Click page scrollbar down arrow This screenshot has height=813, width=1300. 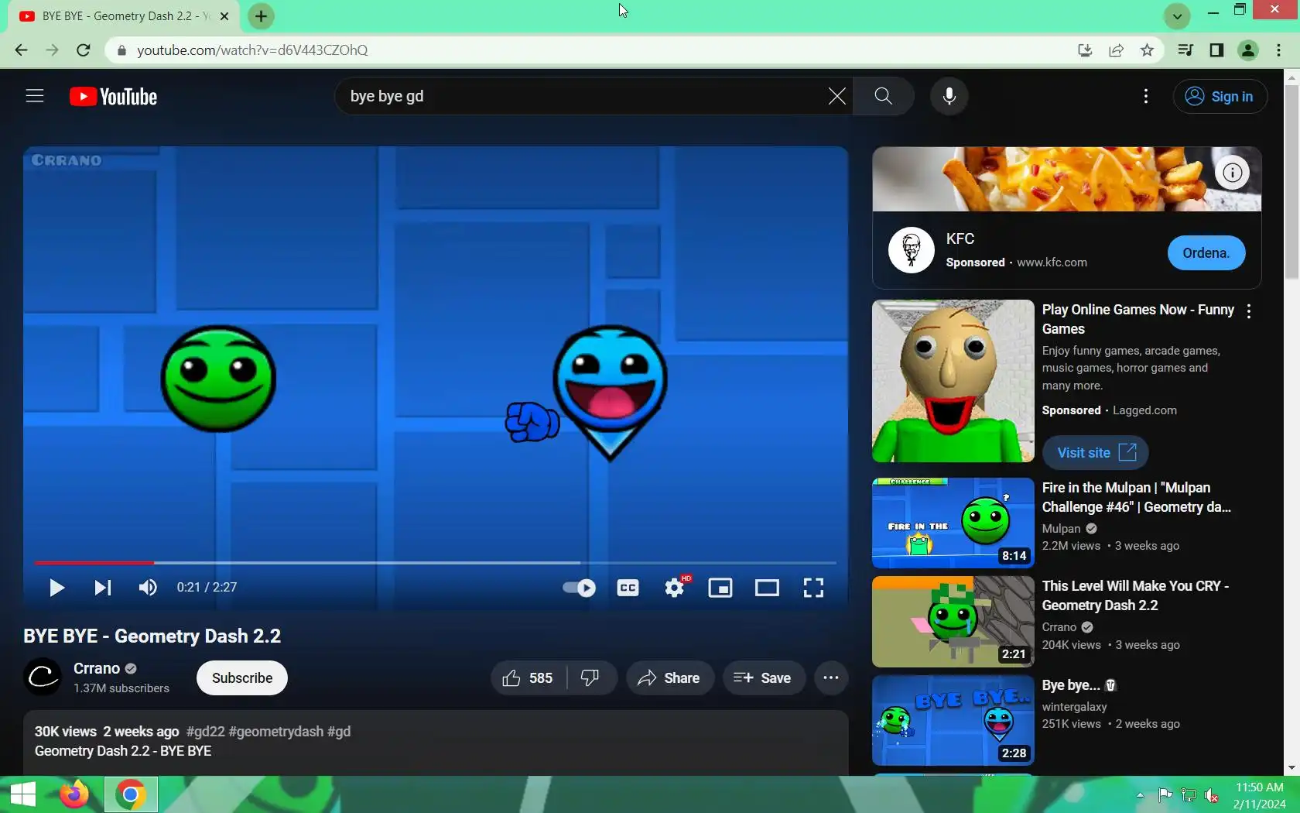pyautogui.click(x=1291, y=767)
